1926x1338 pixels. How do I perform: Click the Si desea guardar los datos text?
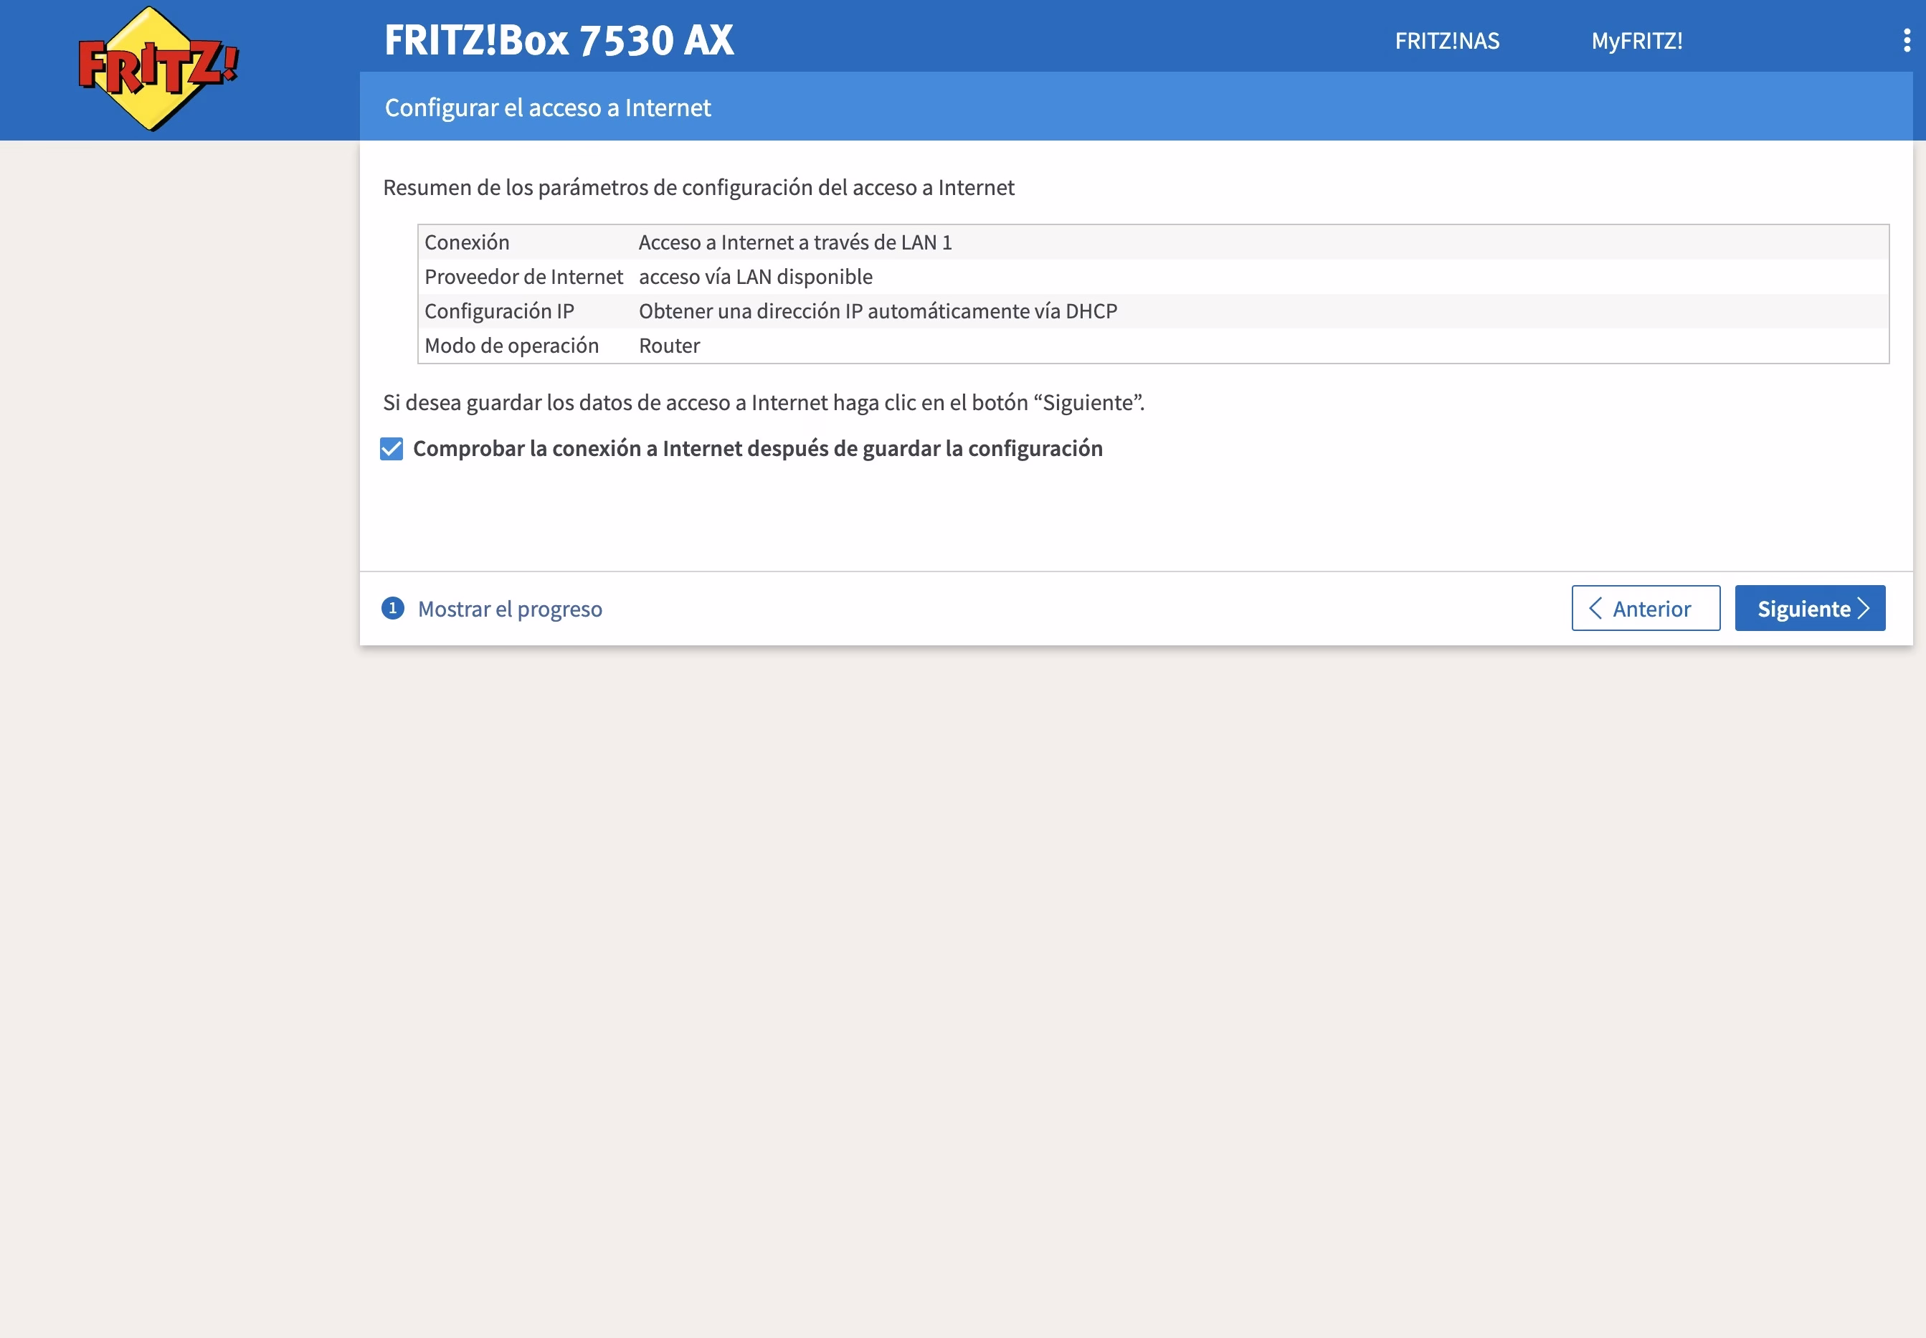tap(764, 402)
